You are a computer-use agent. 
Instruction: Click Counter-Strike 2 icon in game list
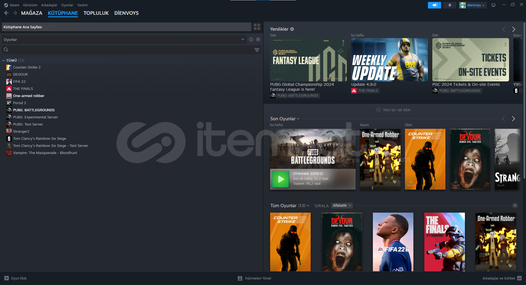[x=9, y=67]
